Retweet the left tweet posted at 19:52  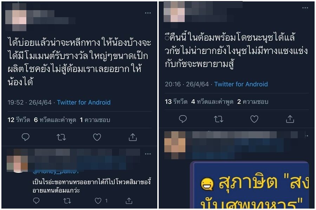(x=61, y=137)
